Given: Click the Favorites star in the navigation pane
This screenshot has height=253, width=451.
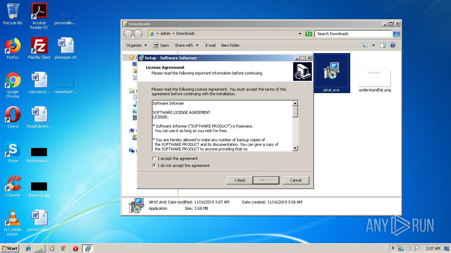Looking at the screenshot, I should coord(131,57).
